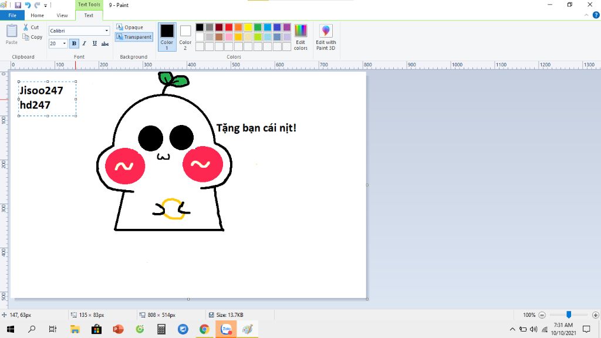Switch to the Home ribbon tab
Screen dimensions: 601x338
click(x=37, y=15)
